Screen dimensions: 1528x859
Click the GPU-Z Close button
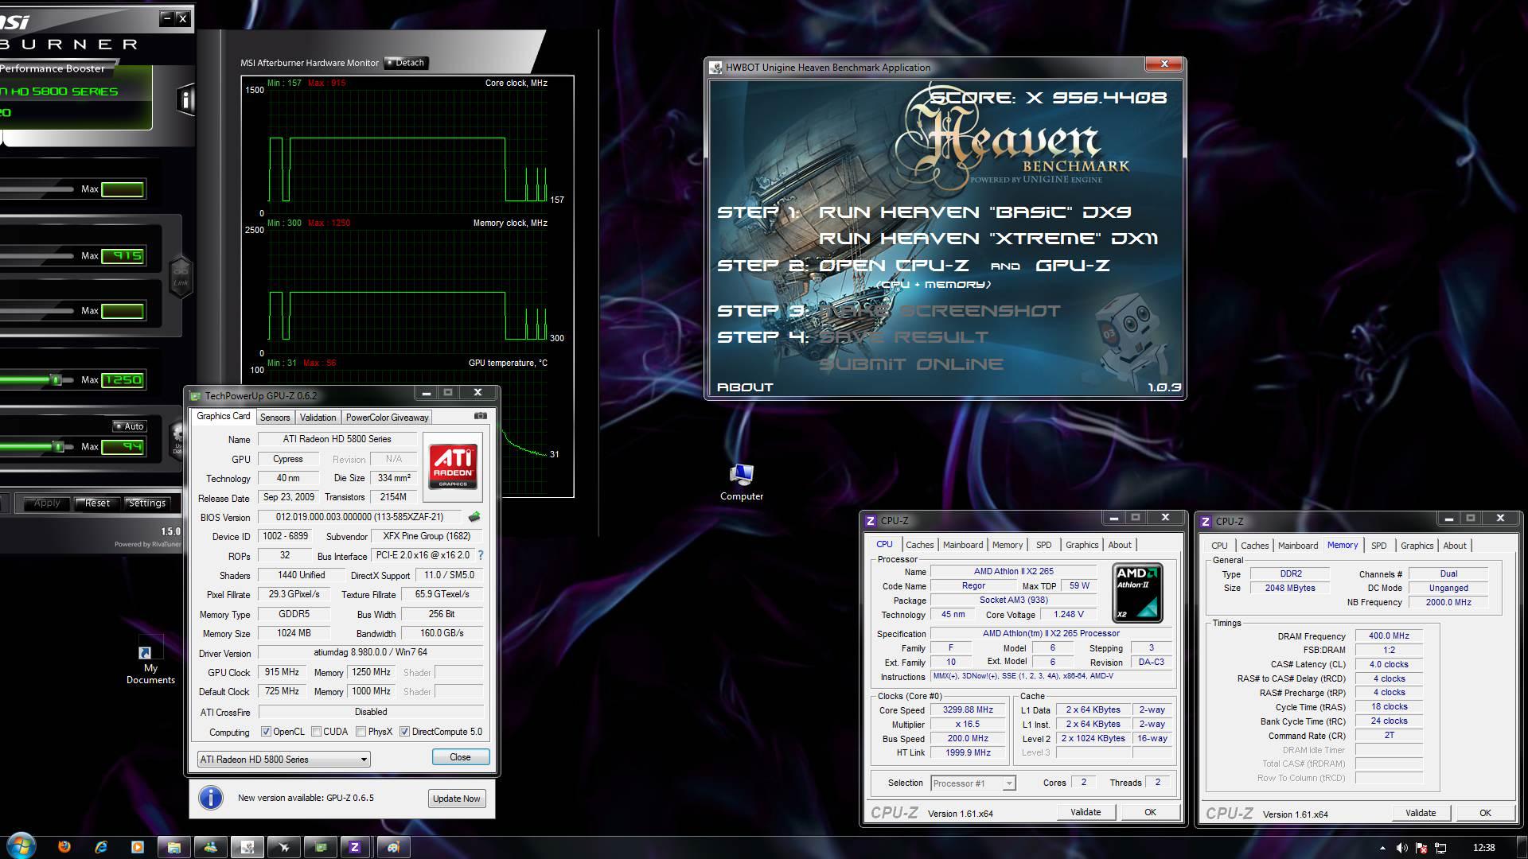pos(461,757)
